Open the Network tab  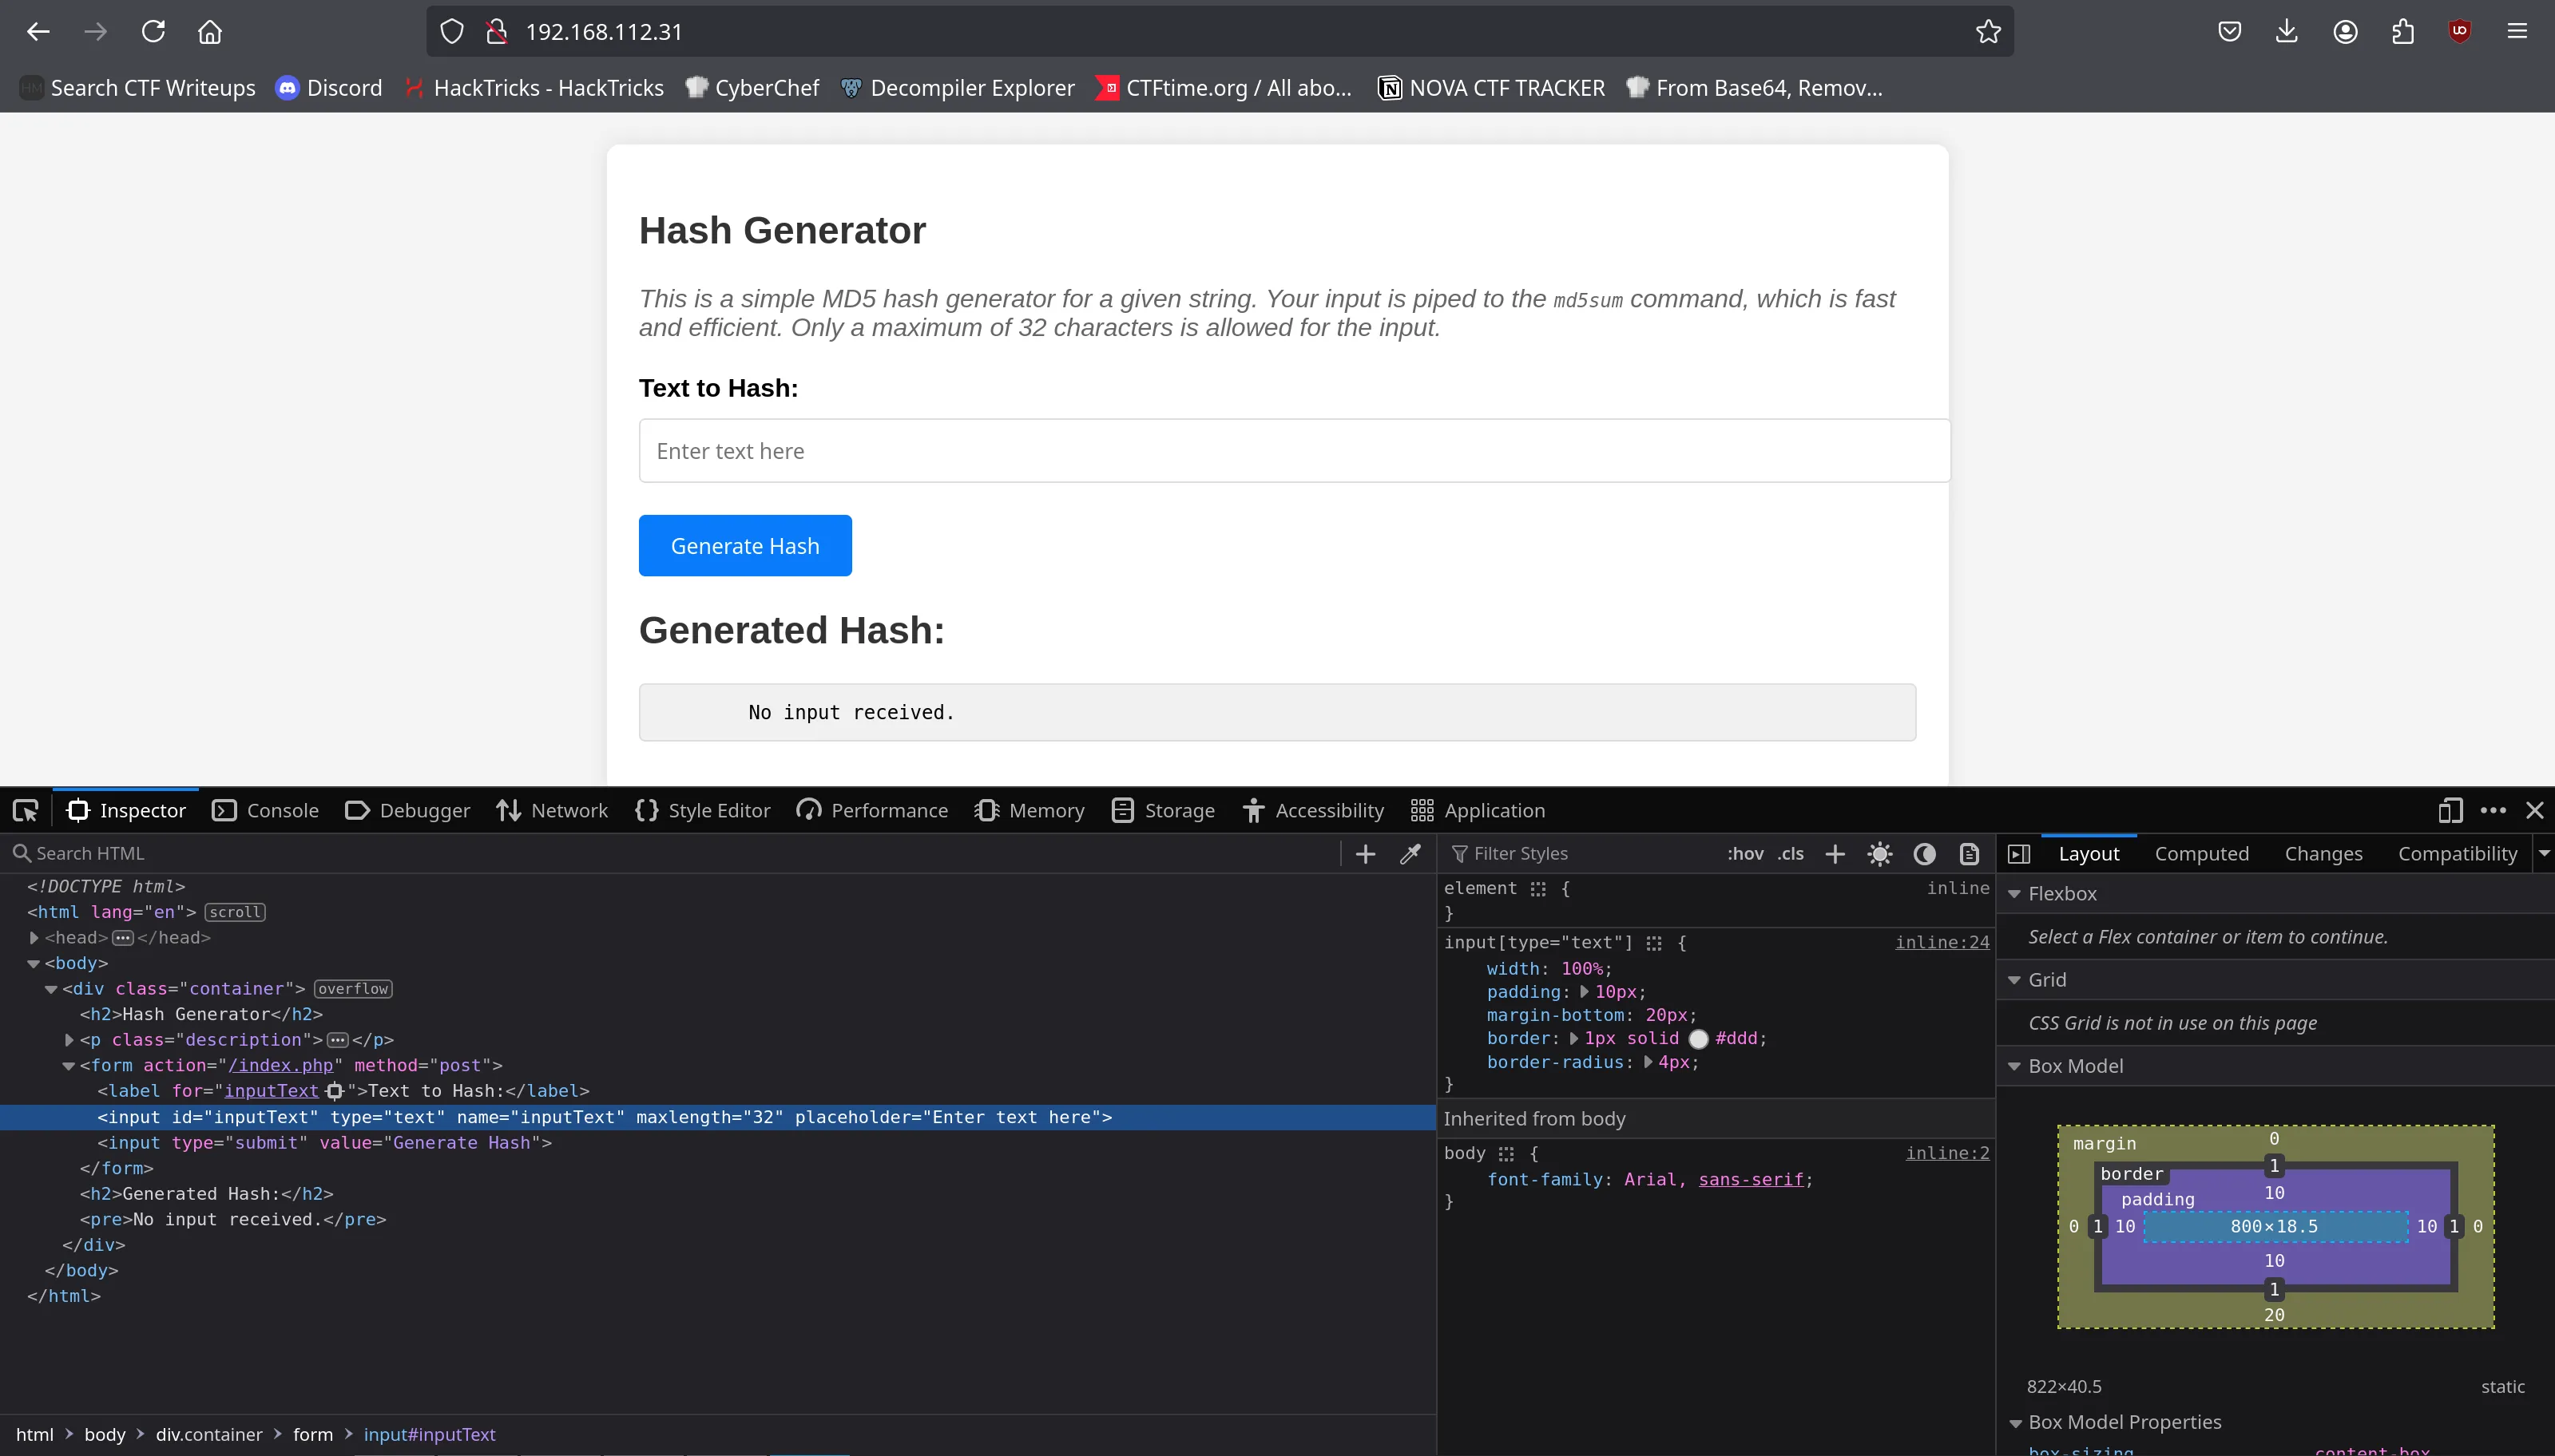552,810
